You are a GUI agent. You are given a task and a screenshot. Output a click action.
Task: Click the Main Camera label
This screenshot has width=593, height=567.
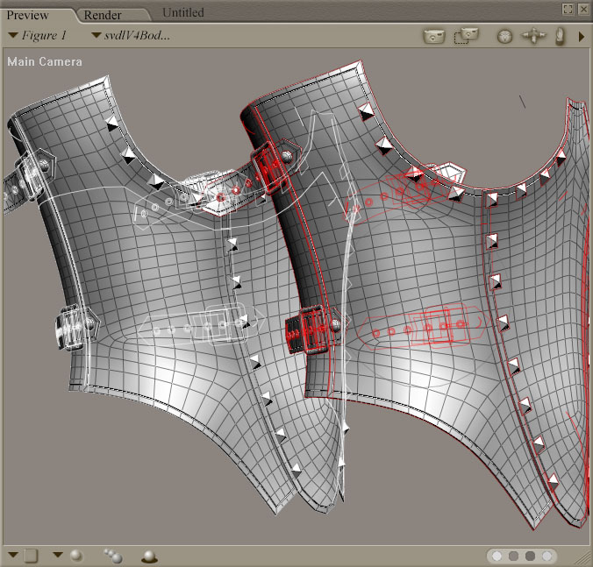pos(45,62)
